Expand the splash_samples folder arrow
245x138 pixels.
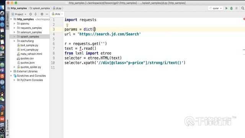click(x=15, y=37)
